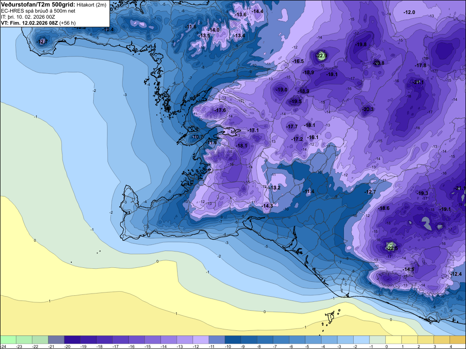The width and height of the screenshot is (466, 349).
Task: Click the 0 pale yellow legend swatch
Action: coord(393,340)
